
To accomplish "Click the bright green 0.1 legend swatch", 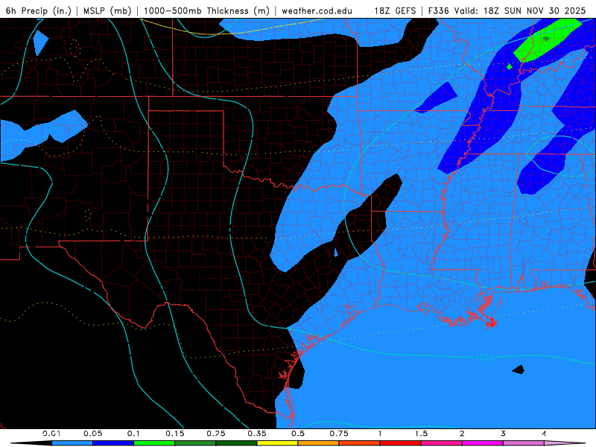I will coord(154,443).
